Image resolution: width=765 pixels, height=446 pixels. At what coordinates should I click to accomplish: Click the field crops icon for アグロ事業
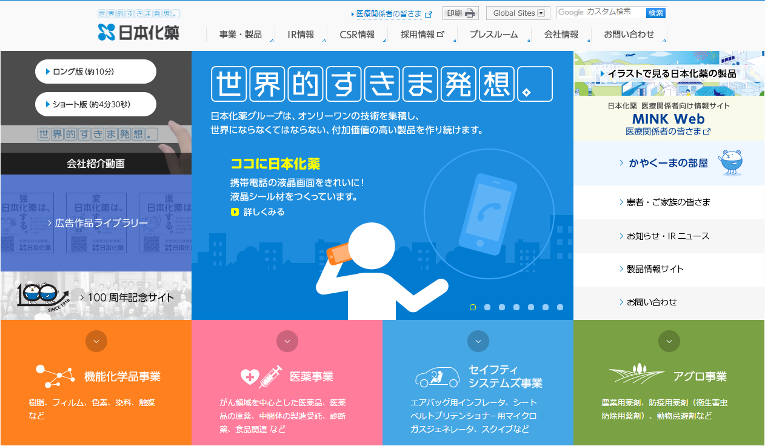click(x=636, y=373)
